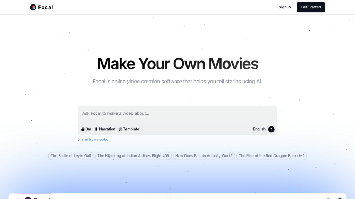Click the Focal logo icon in header
The width and height of the screenshot is (355, 199).
33,7
